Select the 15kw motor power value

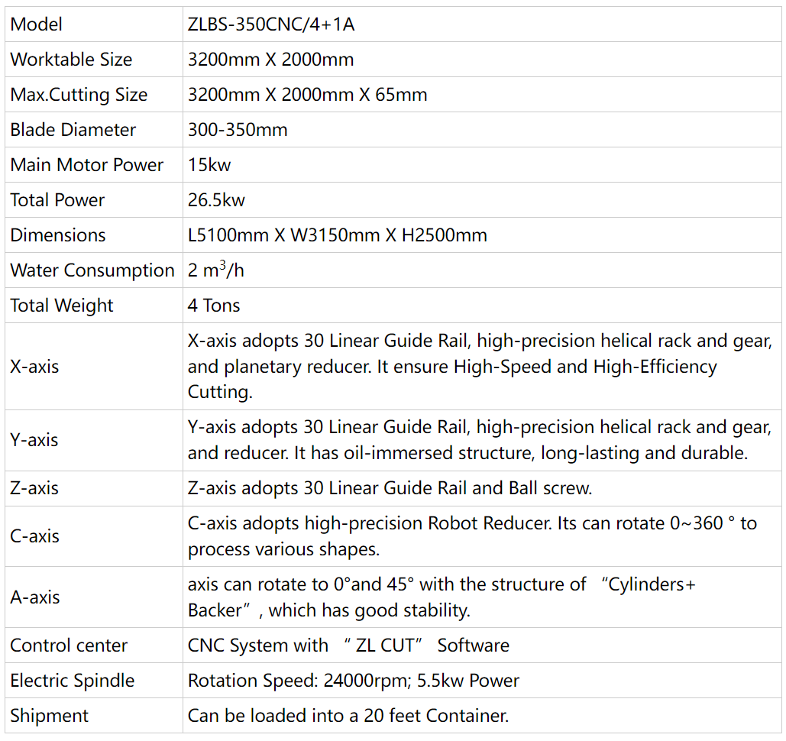coord(209,164)
